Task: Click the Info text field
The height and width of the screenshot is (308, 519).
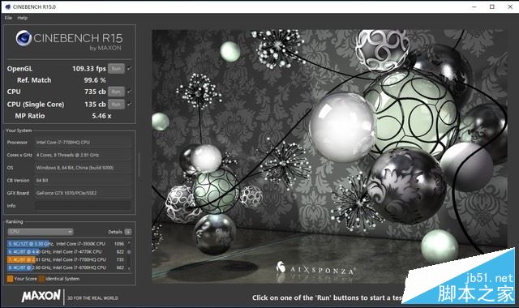Action: [x=83, y=205]
